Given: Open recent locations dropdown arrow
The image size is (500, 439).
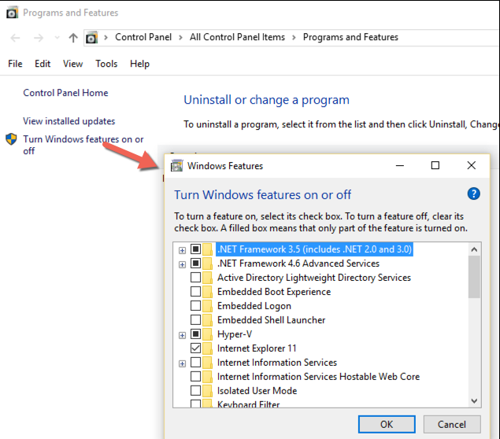Looking at the screenshot, I should coord(57,38).
